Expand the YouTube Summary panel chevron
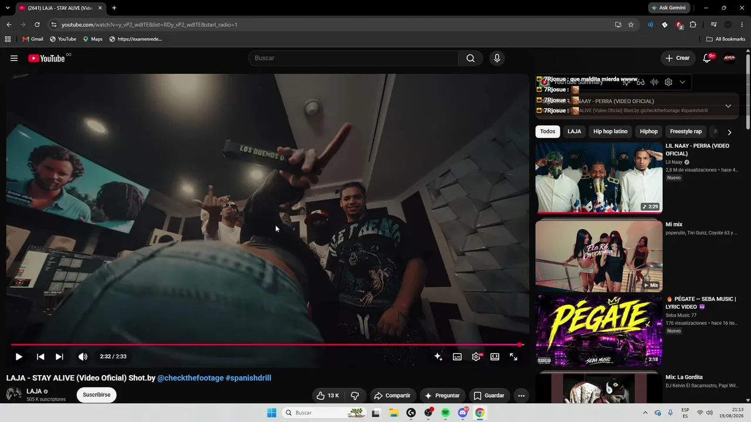 tap(682, 82)
